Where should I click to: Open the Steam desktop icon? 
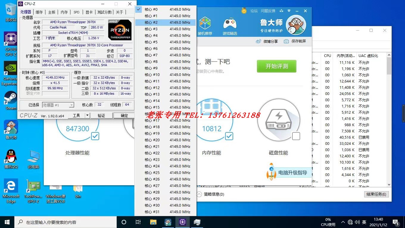click(11, 100)
